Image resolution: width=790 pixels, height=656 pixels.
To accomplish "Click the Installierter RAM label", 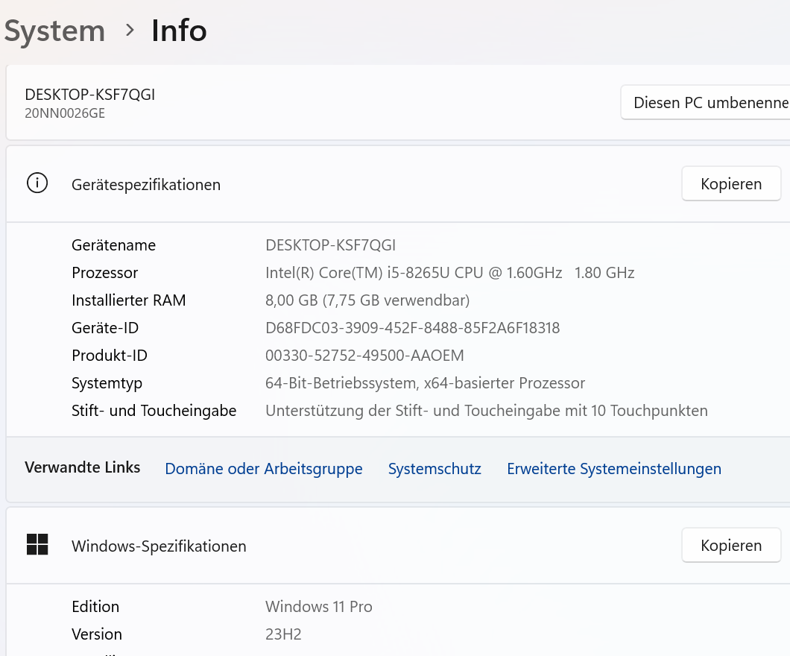I will pyautogui.click(x=128, y=300).
